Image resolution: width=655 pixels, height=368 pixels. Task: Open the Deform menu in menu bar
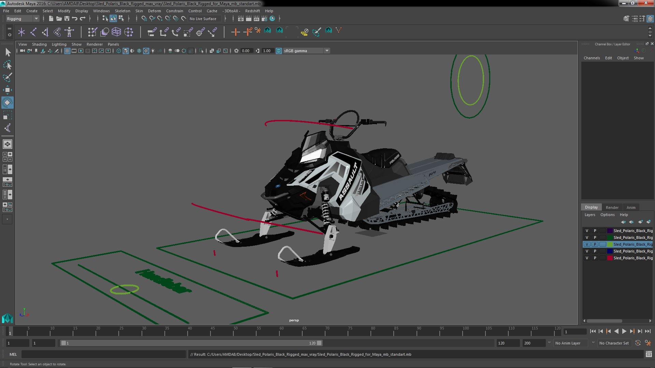click(155, 11)
